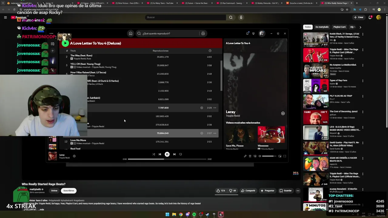Sort tracks by the Reproducciones column header
Screen dimensions: 388x218
tap(160, 51)
